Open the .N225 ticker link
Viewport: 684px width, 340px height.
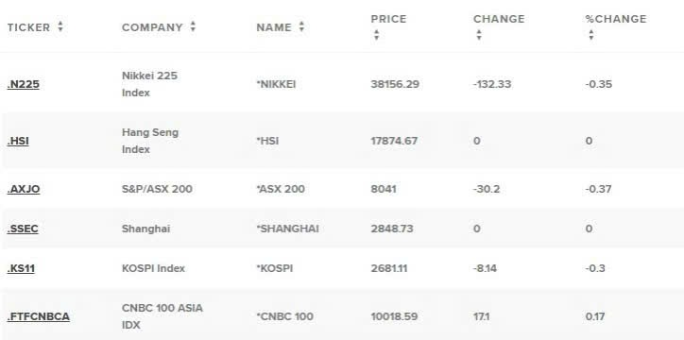23,84
